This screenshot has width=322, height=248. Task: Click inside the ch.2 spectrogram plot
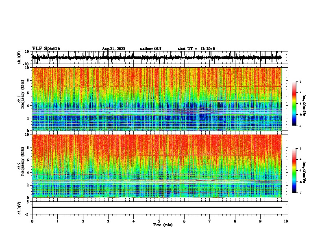pyautogui.click(x=157, y=166)
